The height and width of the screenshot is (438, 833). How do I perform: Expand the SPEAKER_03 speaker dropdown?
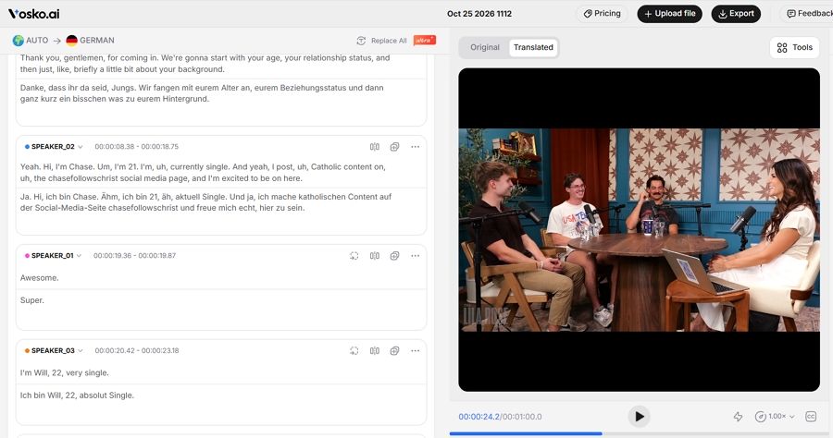(81, 350)
